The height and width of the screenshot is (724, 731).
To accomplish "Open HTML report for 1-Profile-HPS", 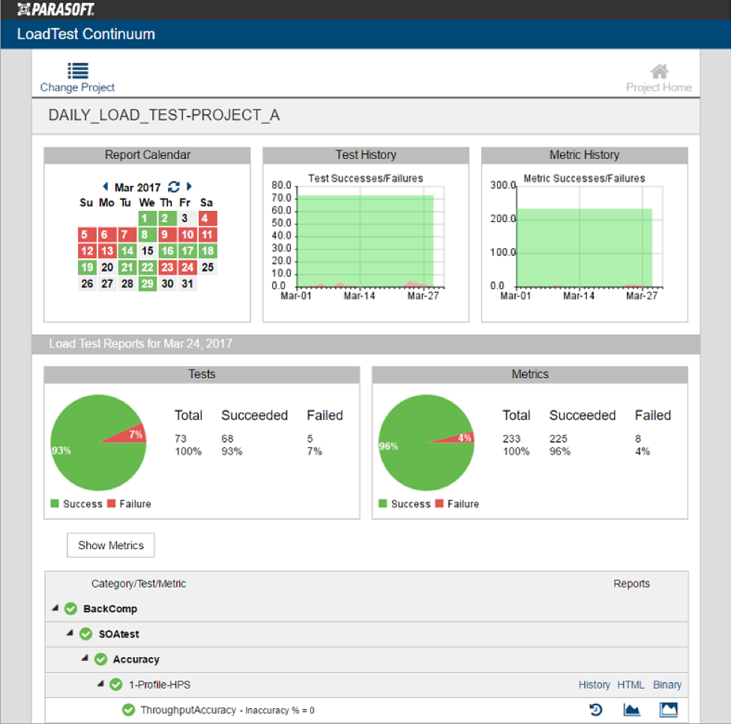I will [631, 684].
